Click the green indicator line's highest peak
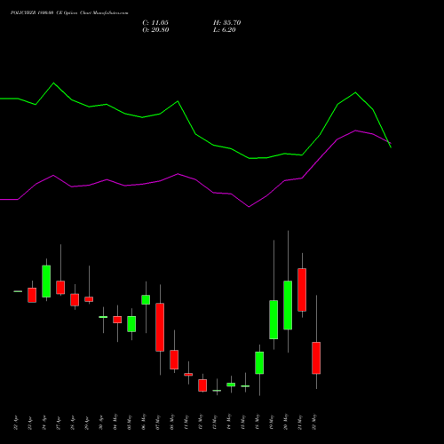444x444 pixels. pos(53,83)
